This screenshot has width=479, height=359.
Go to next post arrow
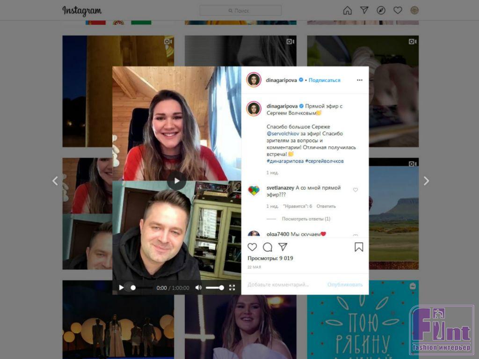[426, 181]
